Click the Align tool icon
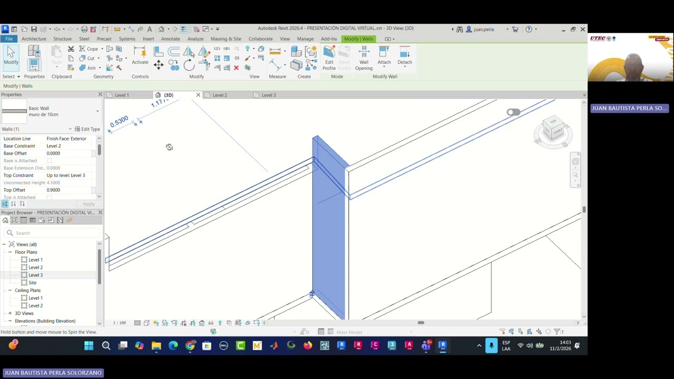 158,51
